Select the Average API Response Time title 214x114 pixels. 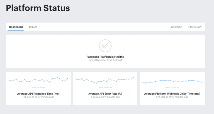coord(38,94)
